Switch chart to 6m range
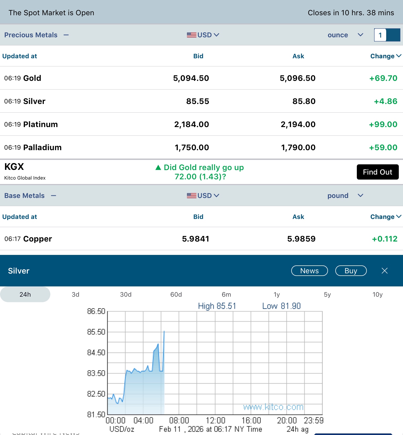The height and width of the screenshot is (435, 403). coord(226,294)
